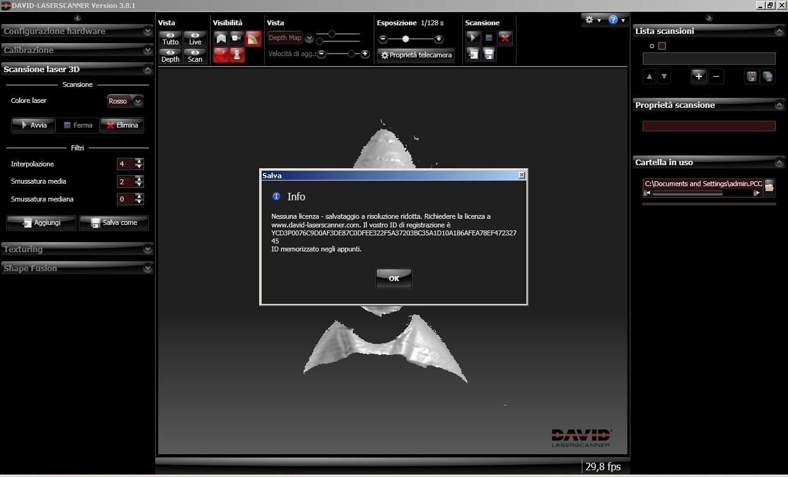Toggle the Tutto view eye button
The width and height of the screenshot is (788, 477).
coord(171,38)
